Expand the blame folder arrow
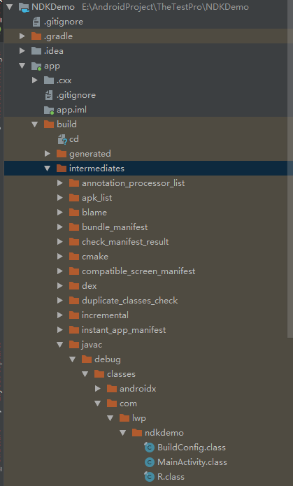Image resolution: width=293 pixels, height=486 pixels. pyautogui.click(x=60, y=213)
